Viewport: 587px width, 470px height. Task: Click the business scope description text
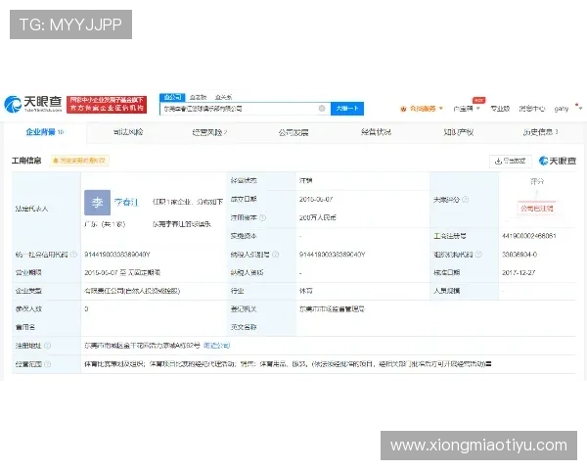point(288,363)
